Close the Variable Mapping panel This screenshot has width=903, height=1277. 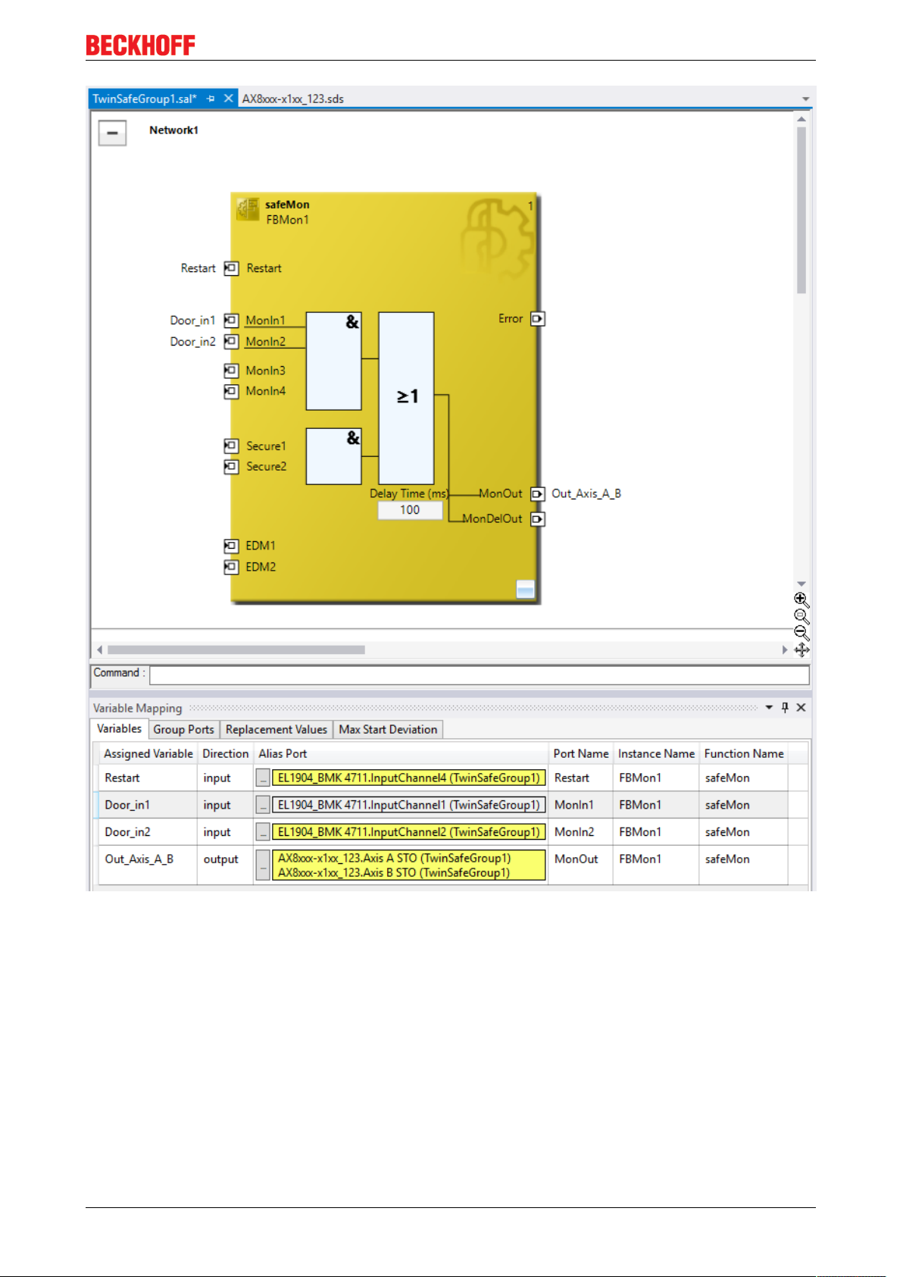(801, 707)
